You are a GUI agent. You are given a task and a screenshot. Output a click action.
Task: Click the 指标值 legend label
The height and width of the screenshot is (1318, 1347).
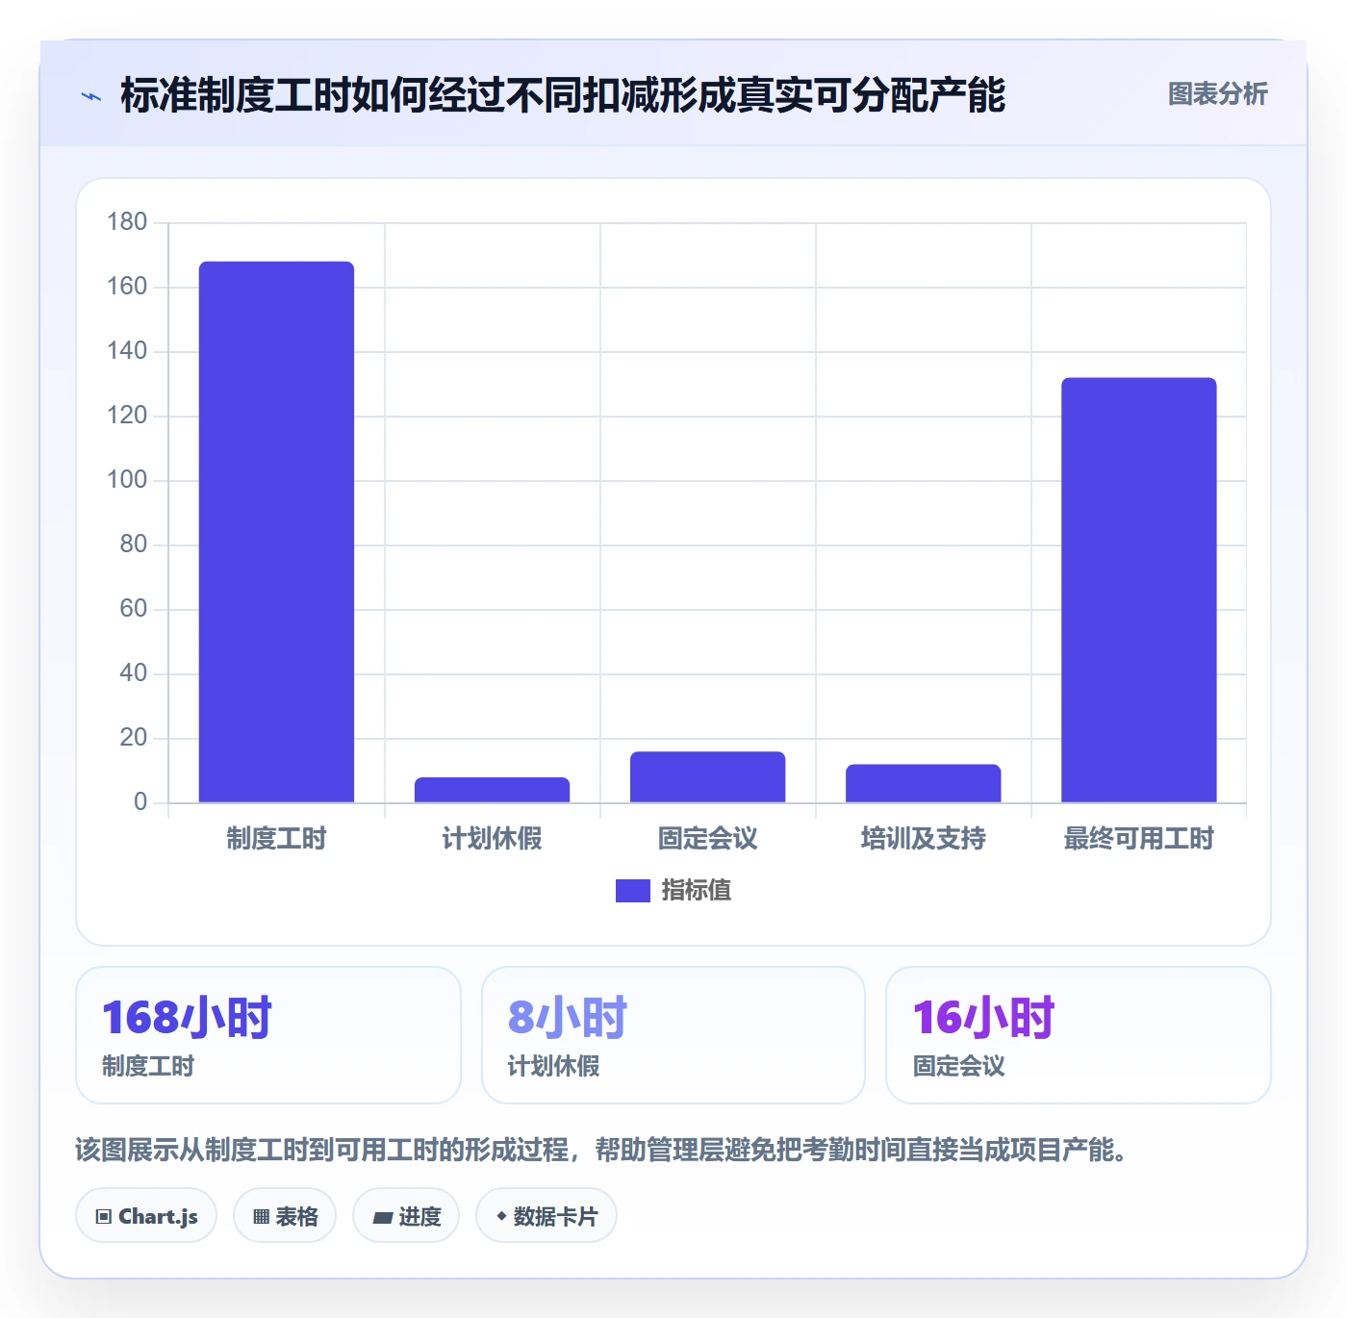pyautogui.click(x=697, y=891)
